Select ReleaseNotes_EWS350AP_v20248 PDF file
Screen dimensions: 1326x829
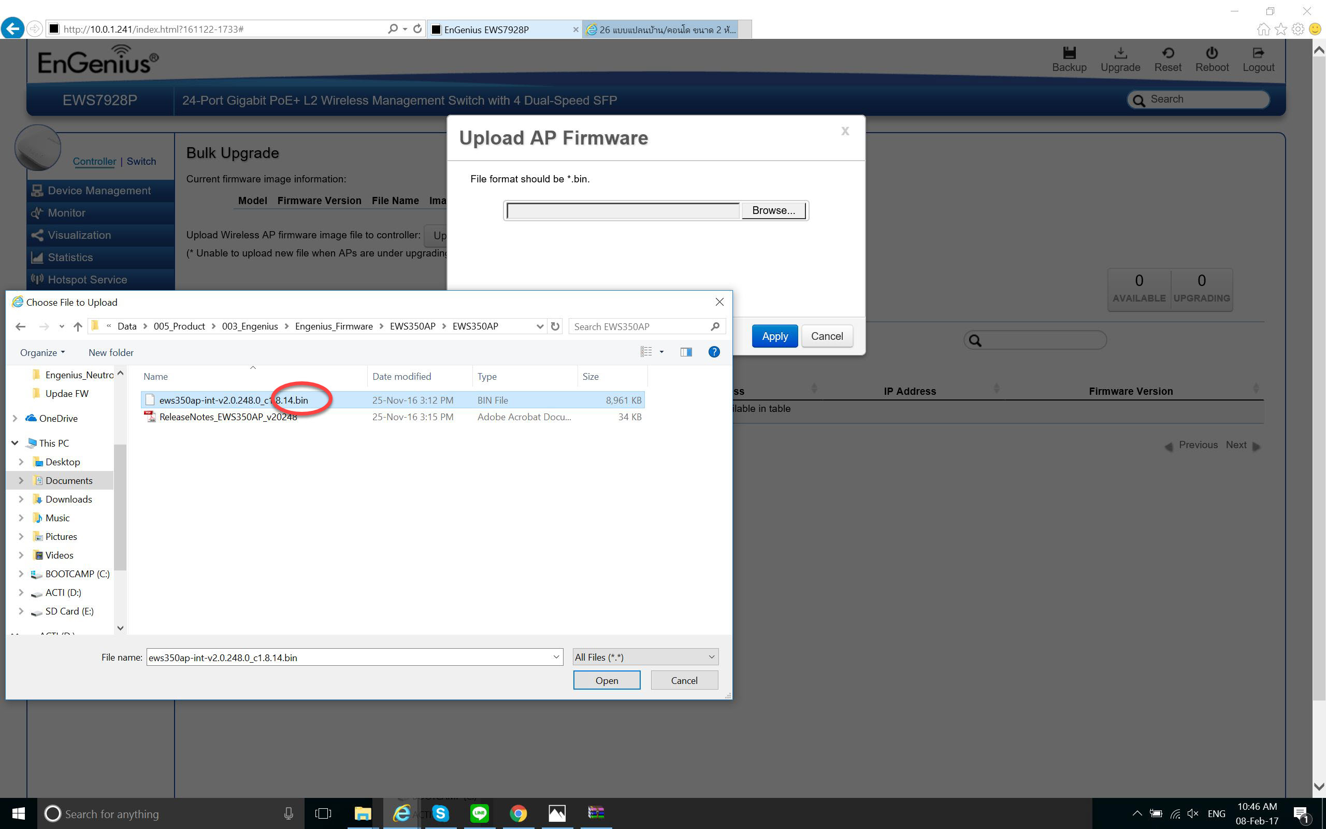click(x=392, y=417)
